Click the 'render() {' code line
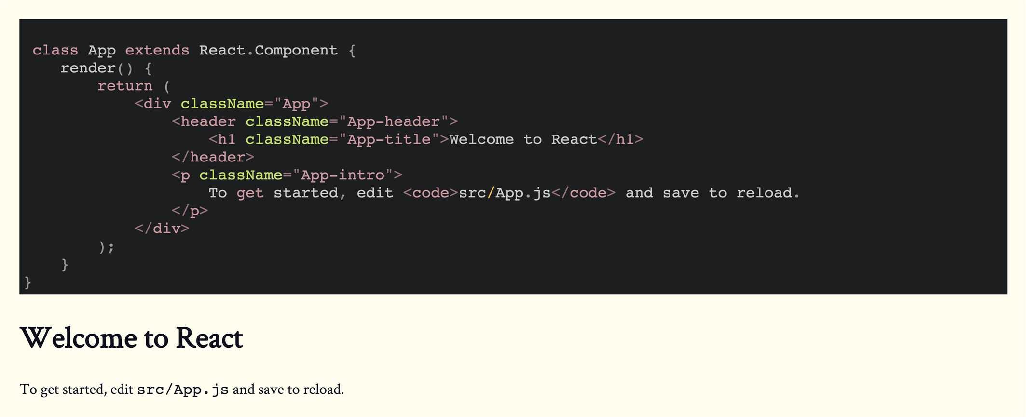The height and width of the screenshot is (417, 1026). click(x=106, y=68)
